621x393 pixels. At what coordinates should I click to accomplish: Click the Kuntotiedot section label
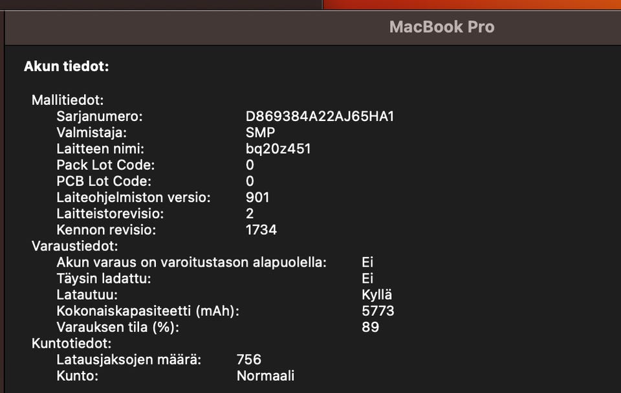(x=71, y=343)
